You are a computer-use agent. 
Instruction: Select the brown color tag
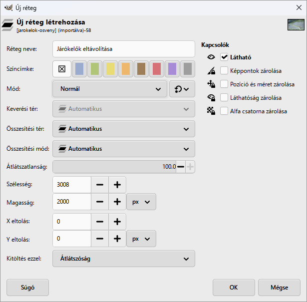click(x=141, y=69)
